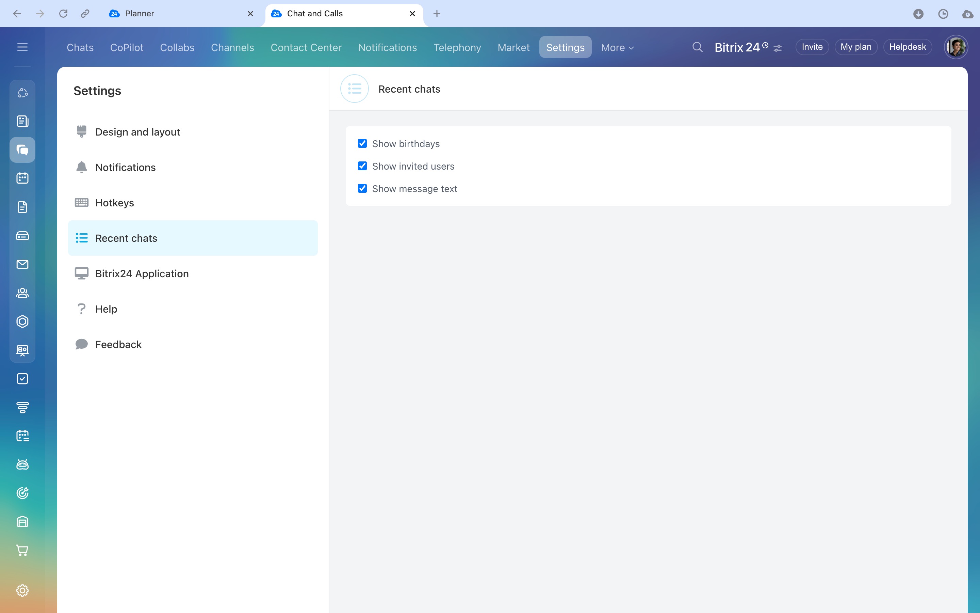This screenshot has height=613, width=980.
Task: Open the warehouse inventory icon in sidebar
Action: pos(22,521)
